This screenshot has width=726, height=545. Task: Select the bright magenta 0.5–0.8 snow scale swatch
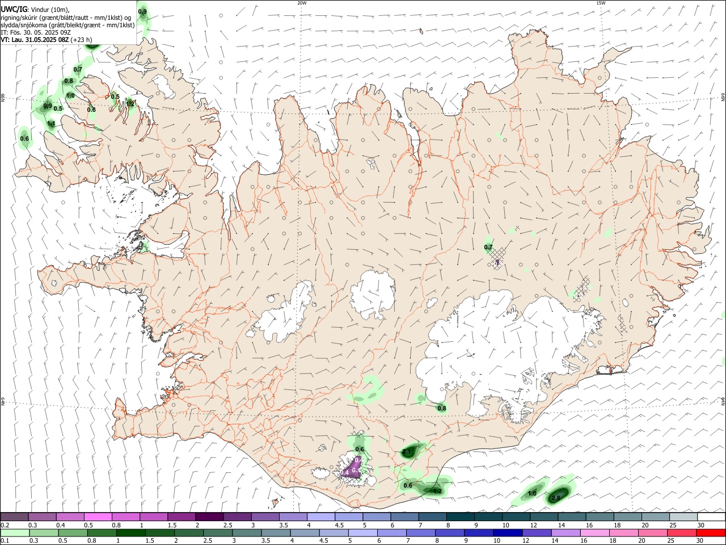[x=98, y=517]
